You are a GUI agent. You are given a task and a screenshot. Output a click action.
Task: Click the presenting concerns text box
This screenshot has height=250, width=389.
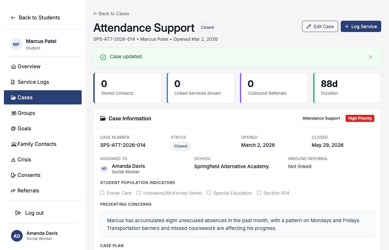coord(237,224)
